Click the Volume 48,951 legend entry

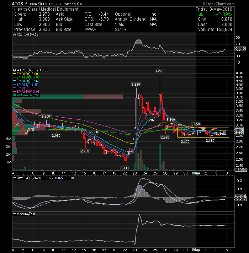28,95
